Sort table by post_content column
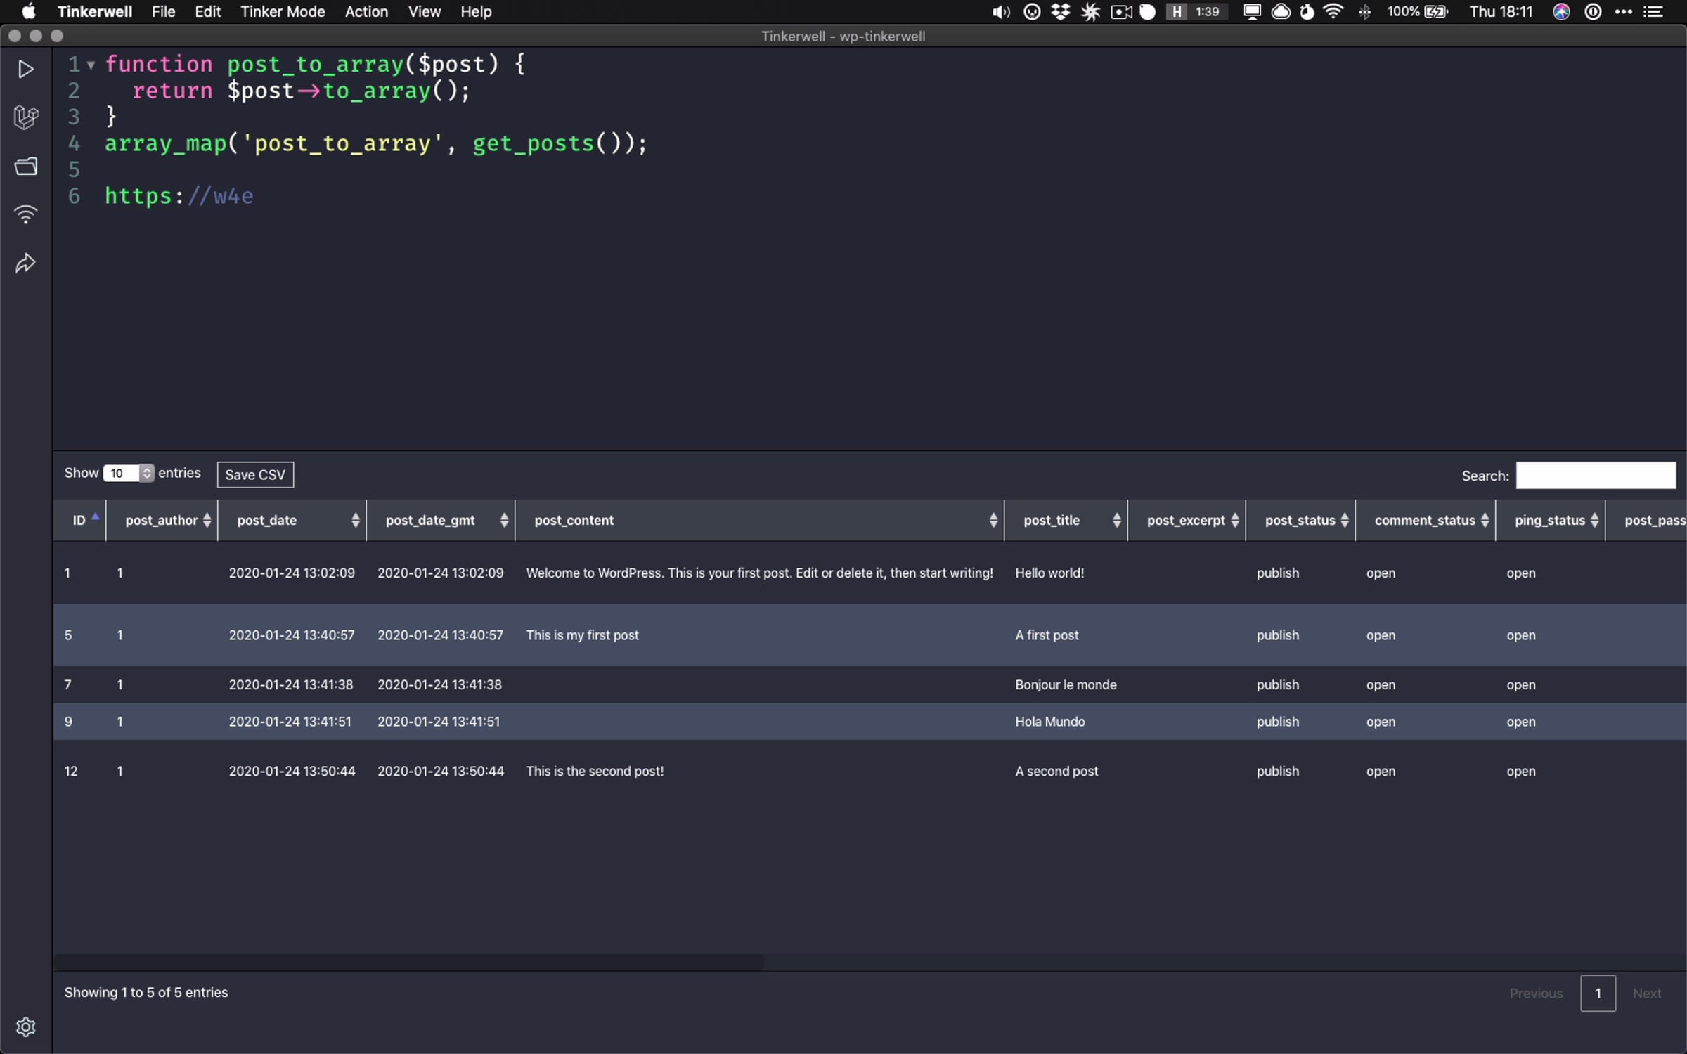 tap(760, 520)
